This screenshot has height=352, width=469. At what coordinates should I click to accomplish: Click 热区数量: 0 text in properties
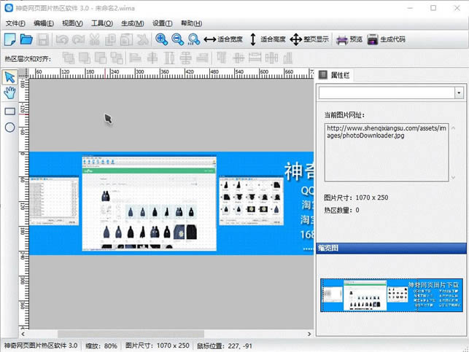(341, 211)
